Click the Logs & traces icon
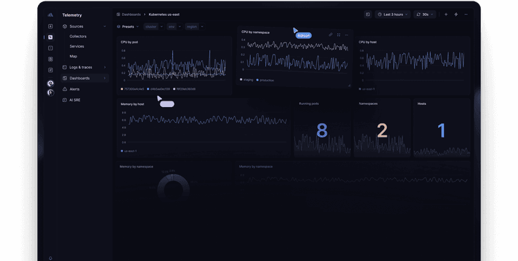The height and width of the screenshot is (261, 518). pyautogui.click(x=65, y=68)
